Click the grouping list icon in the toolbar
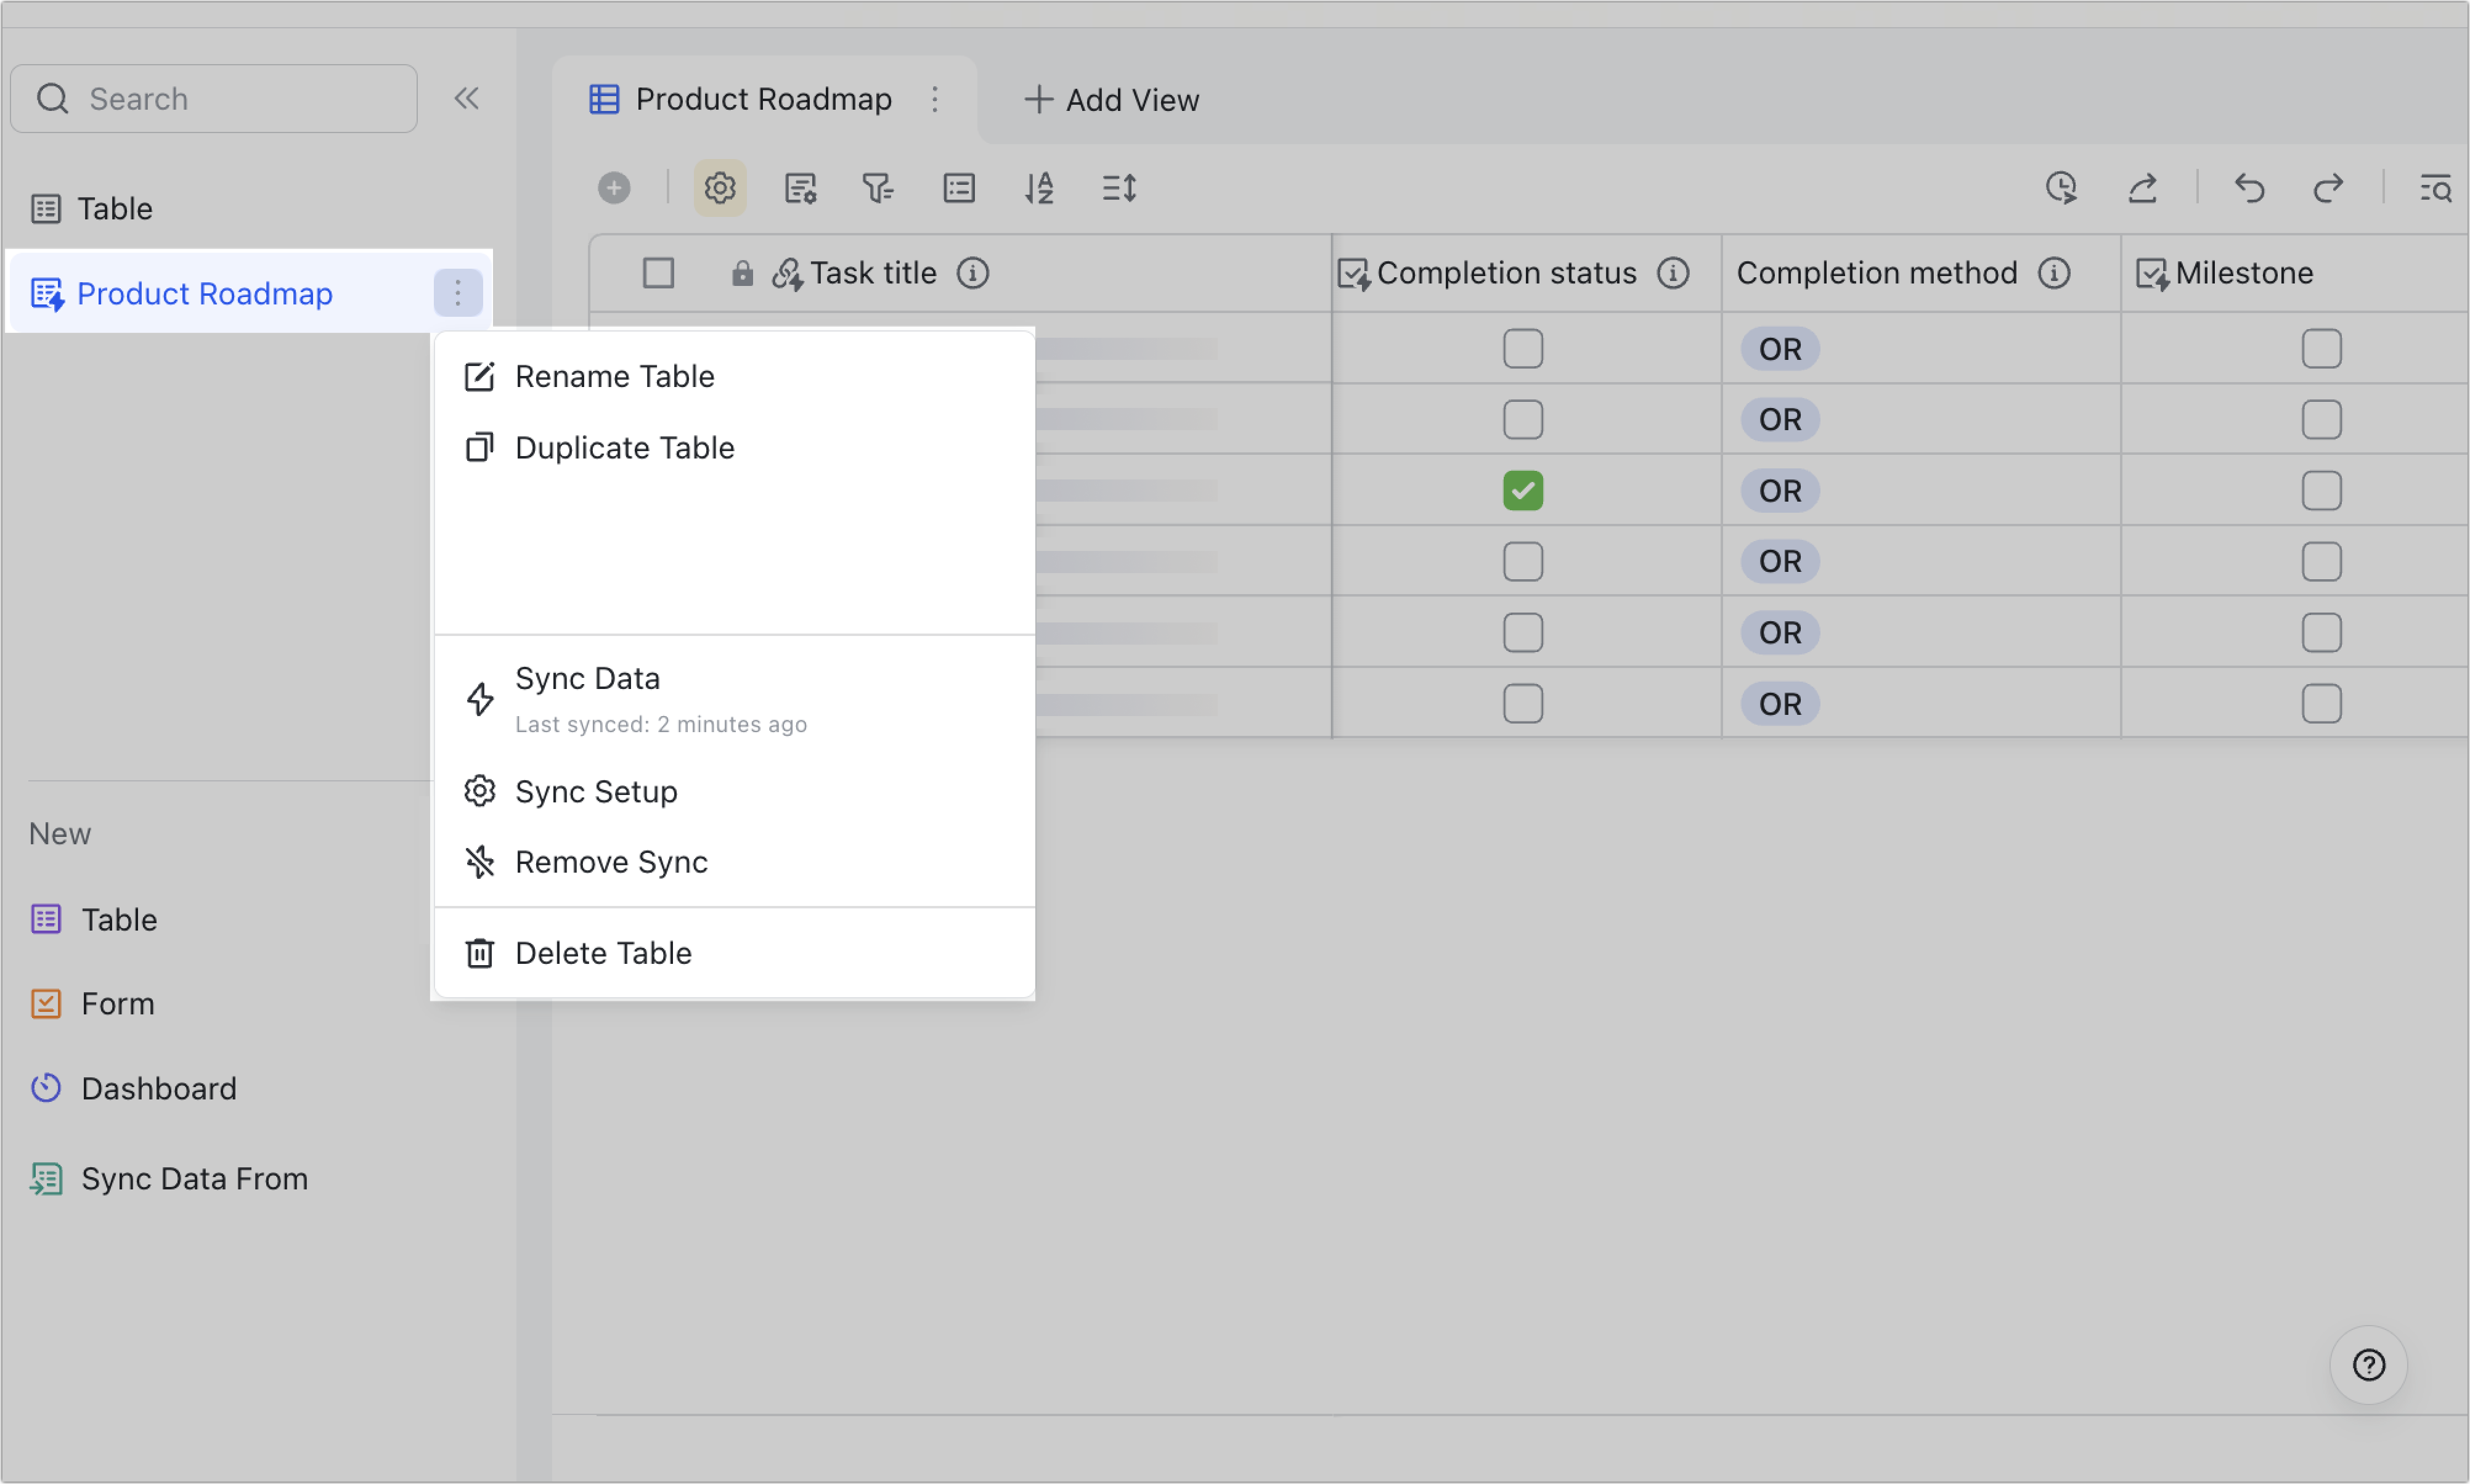The image size is (2470, 1484). point(958,188)
